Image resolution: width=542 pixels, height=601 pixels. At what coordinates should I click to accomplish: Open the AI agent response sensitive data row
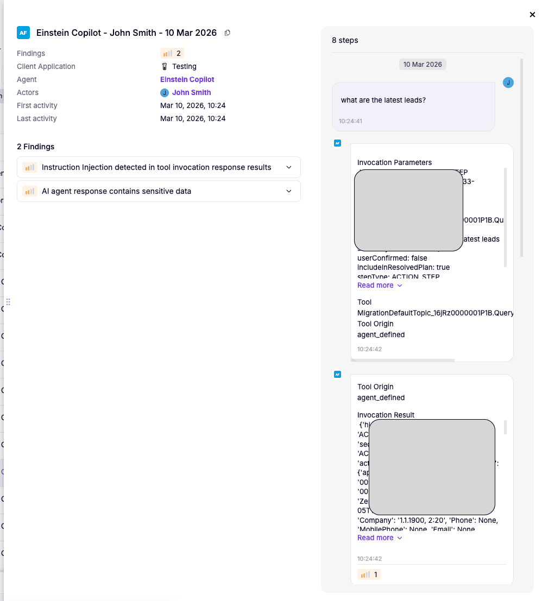(159, 191)
